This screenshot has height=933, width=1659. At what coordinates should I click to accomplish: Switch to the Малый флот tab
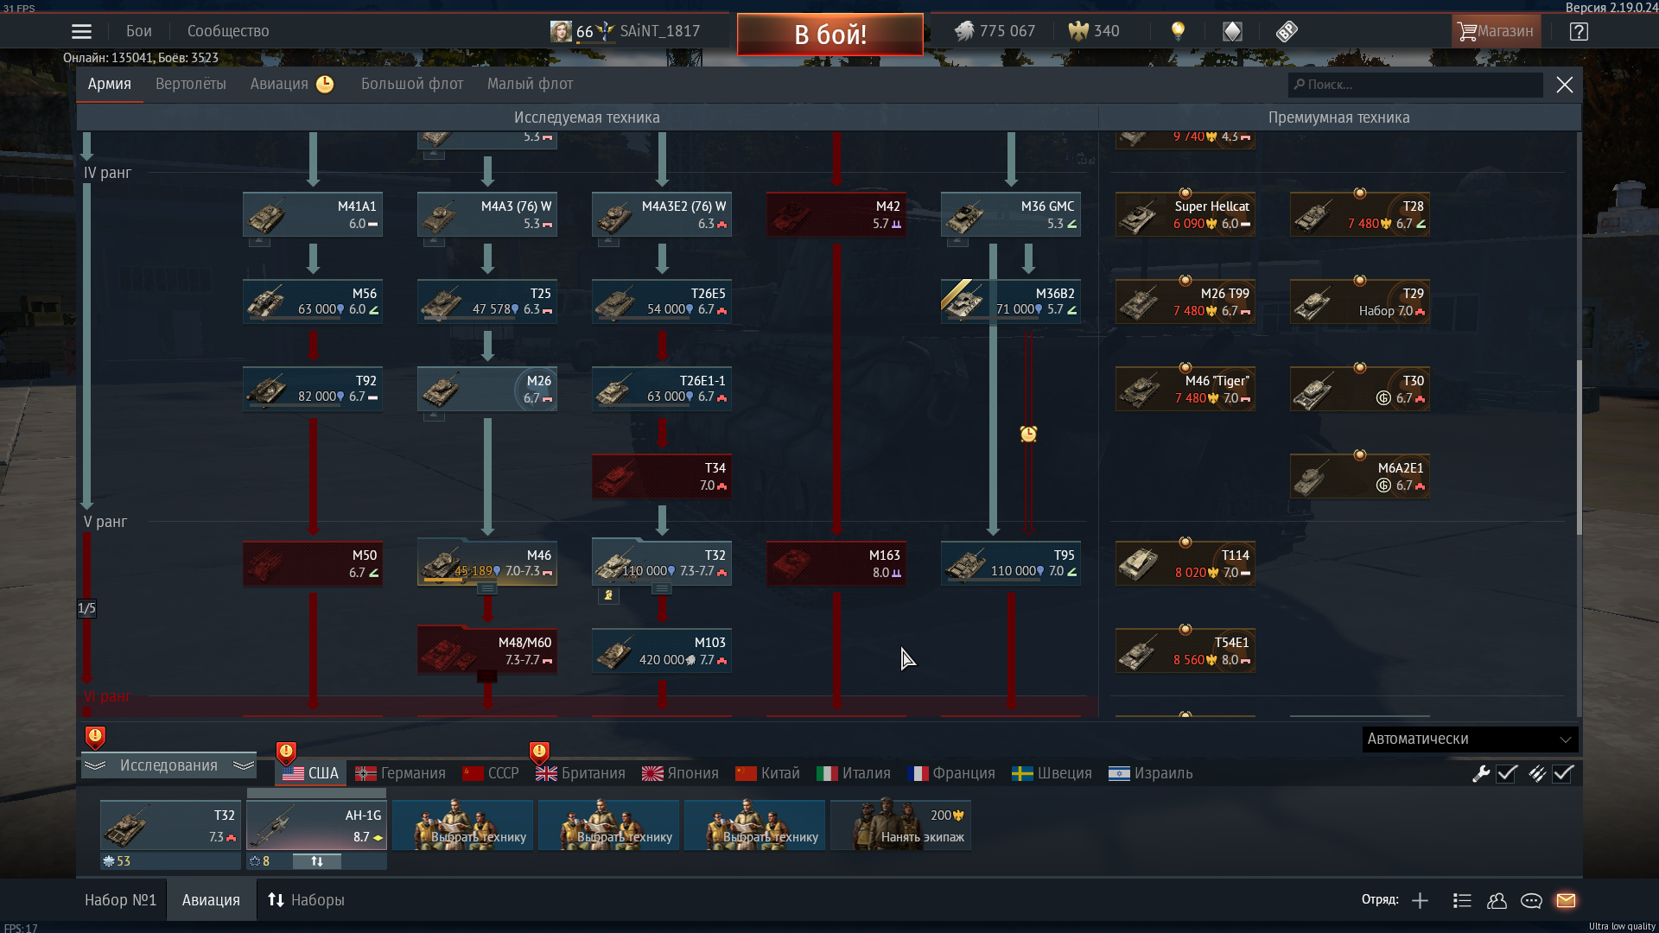[530, 85]
